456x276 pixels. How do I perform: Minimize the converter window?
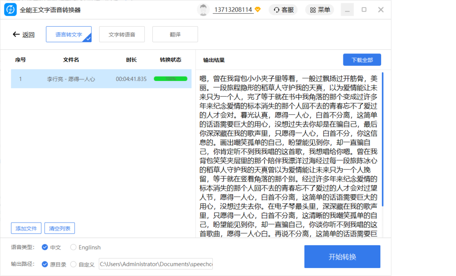point(347,10)
